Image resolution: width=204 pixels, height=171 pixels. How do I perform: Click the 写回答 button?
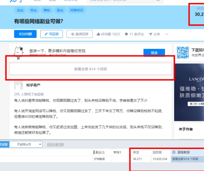click(51, 34)
